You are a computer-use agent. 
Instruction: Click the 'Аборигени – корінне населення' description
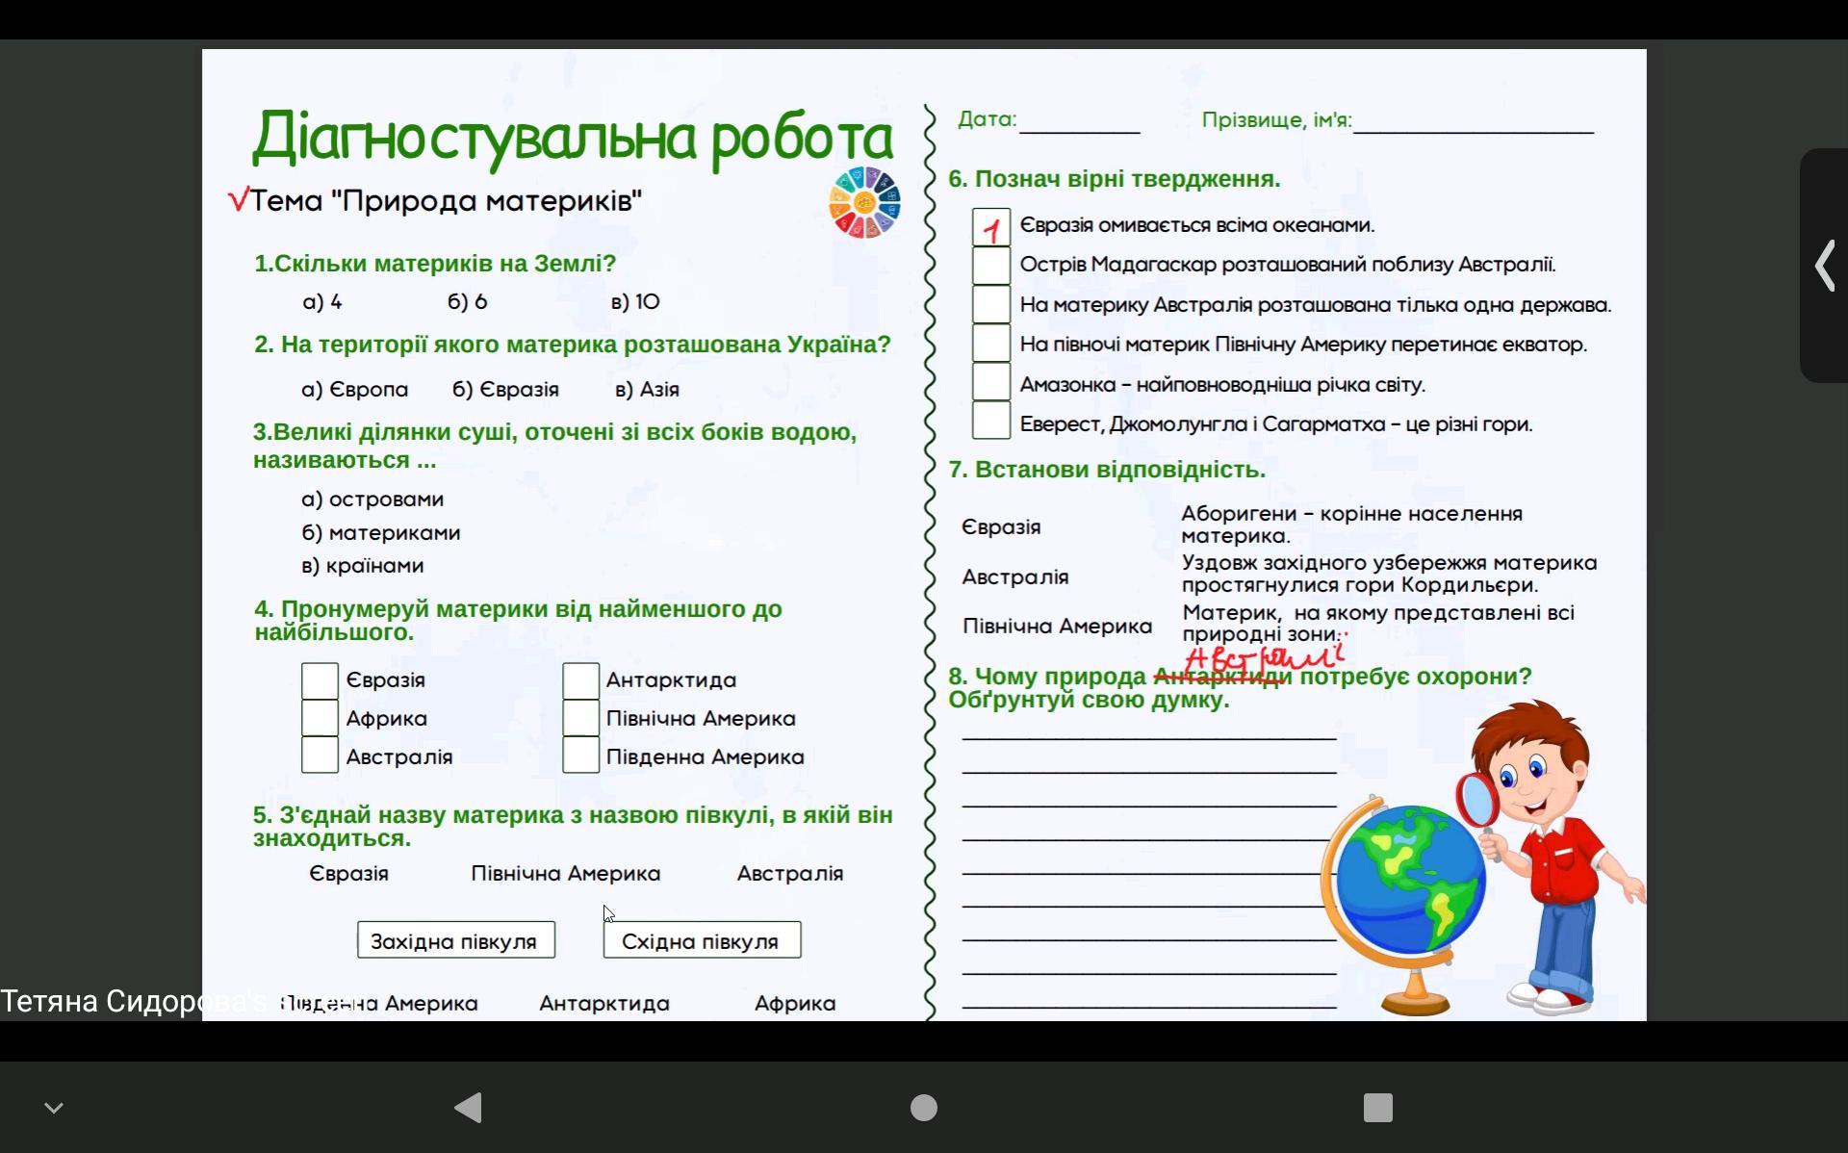(x=1352, y=525)
